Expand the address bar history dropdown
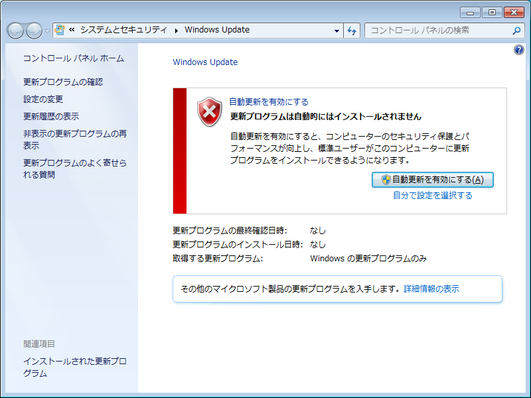531x398 pixels. 337,31
